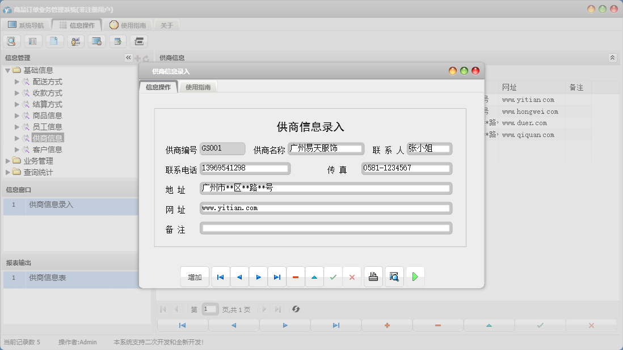The height and width of the screenshot is (350, 623).
Task: Open print preview in the dialog toolbar
Action: coord(394,276)
